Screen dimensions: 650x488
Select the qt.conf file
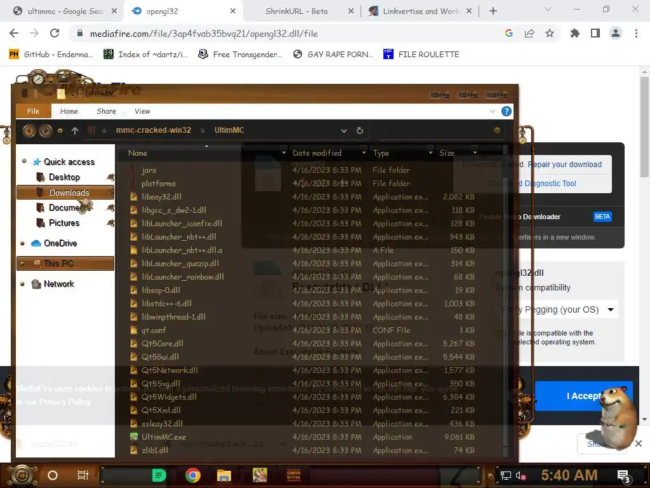[x=154, y=330]
